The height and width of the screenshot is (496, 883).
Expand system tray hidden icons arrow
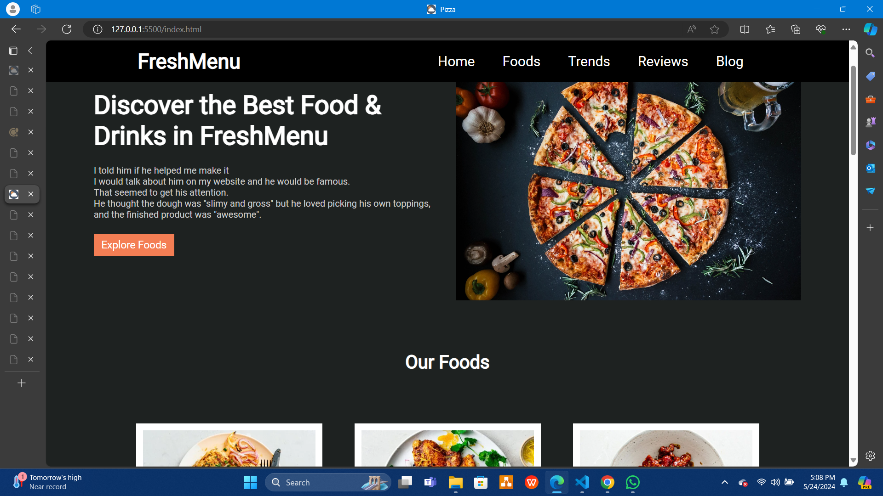point(724,482)
